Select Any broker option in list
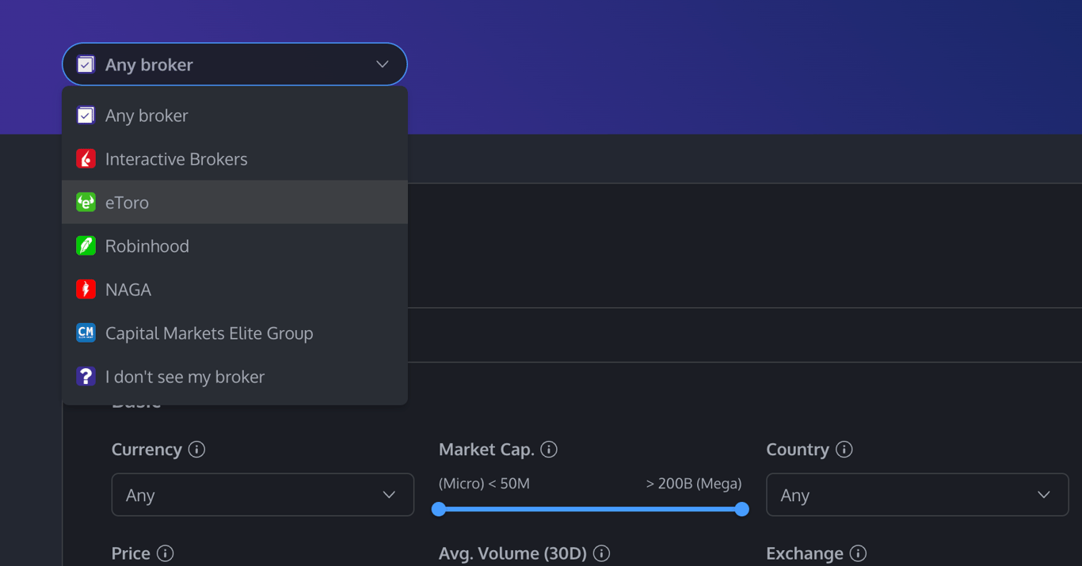The image size is (1082, 566). (234, 116)
